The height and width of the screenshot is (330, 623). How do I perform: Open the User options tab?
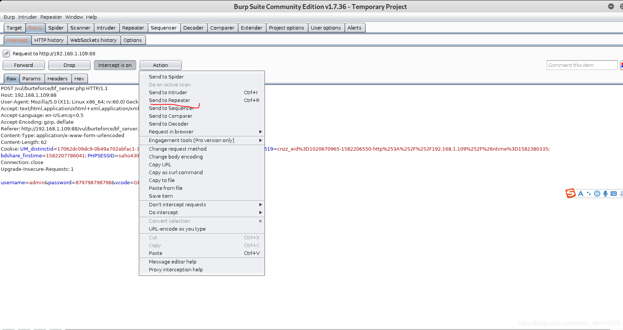(x=326, y=28)
